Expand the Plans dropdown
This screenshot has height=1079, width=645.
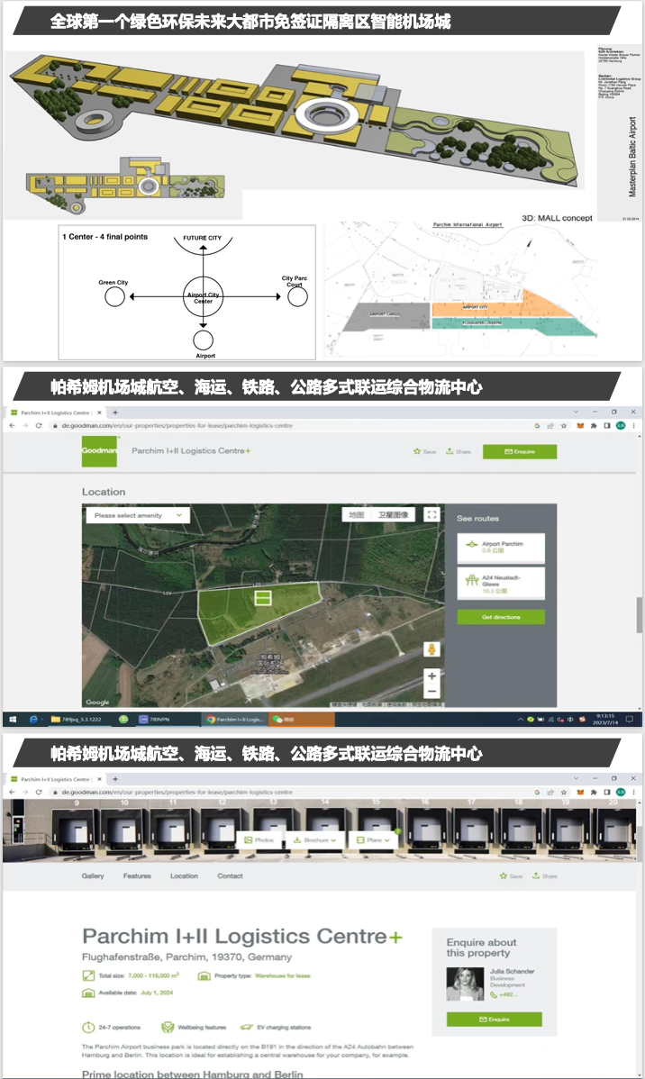click(x=374, y=840)
